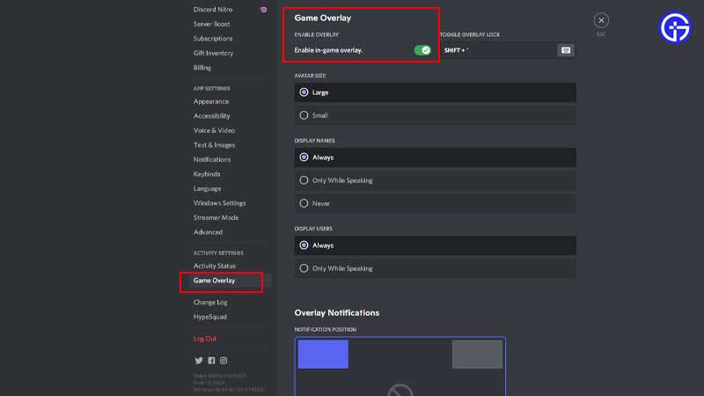Toggle the Enable in-game overlay switch

click(x=422, y=50)
